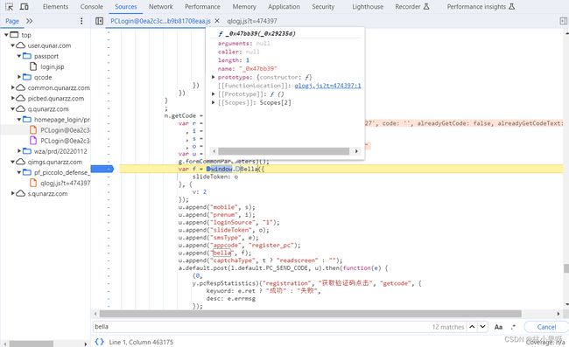Toggle the breakpoint marker on highlighted line
Viewport: 569px width, 347px height.
click(x=102, y=169)
